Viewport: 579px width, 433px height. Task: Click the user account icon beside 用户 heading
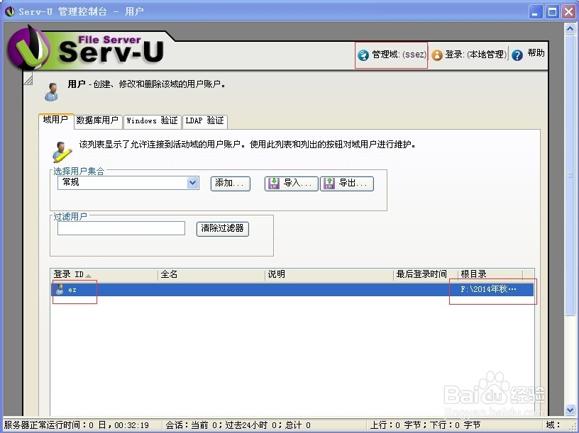click(x=50, y=87)
